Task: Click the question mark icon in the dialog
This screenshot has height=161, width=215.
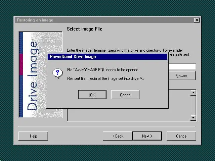Action: [57, 73]
